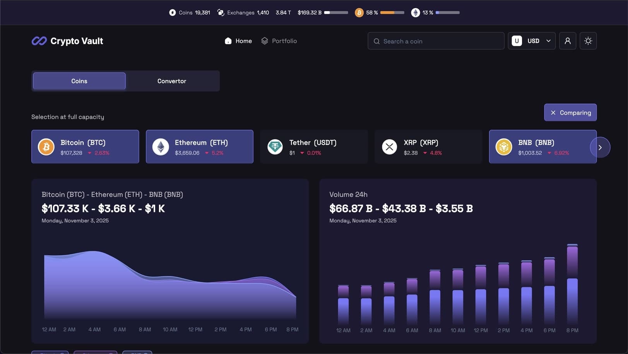Click the Ethereum dominance icon in status bar
Viewport: 628px width, 354px height.
[x=415, y=12]
